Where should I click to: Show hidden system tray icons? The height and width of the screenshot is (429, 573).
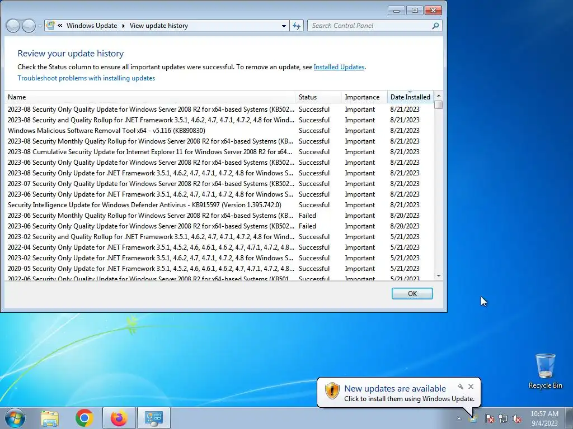click(459, 418)
